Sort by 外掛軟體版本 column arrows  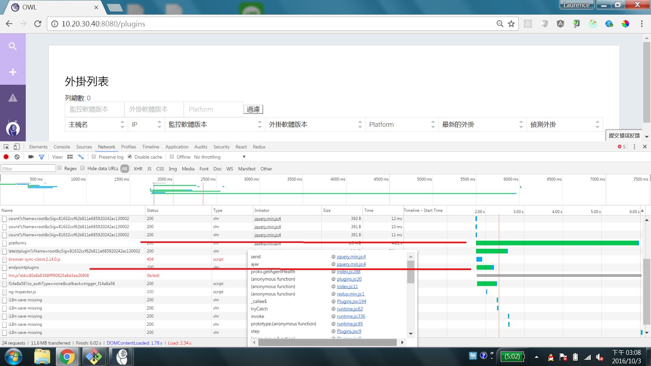[x=360, y=124]
